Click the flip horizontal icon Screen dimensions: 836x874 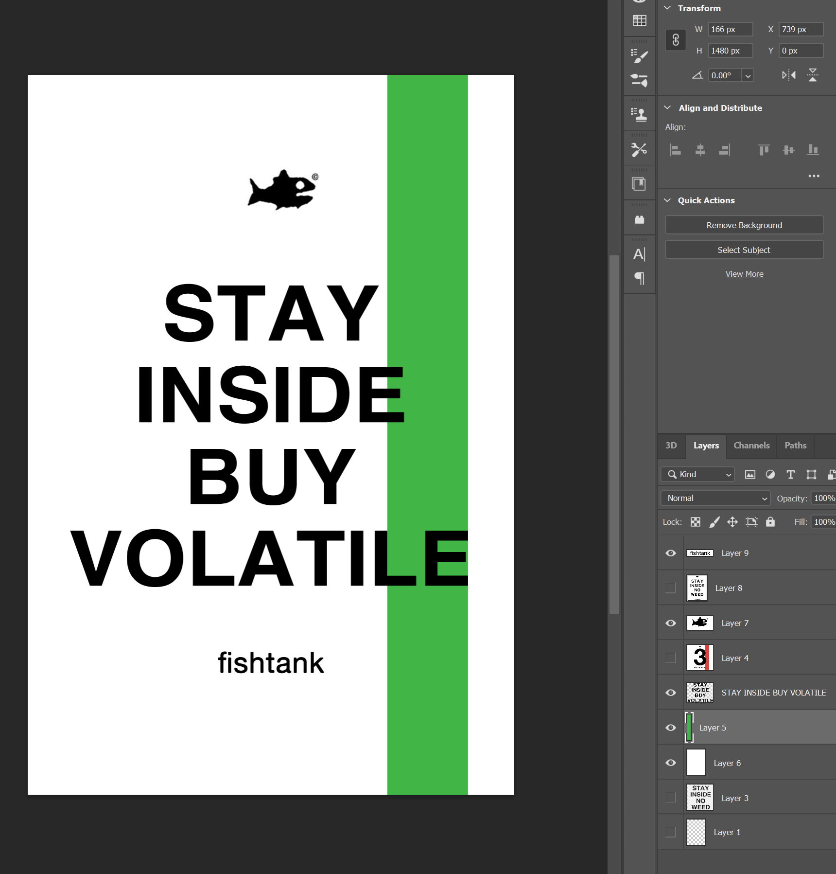[788, 75]
